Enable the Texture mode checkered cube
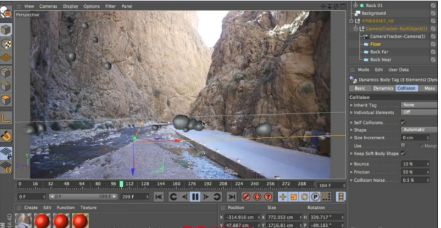The image size is (441, 228). 6,44
